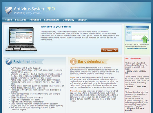Click the Antivirus System PRO title text
Screen dimensions: 153x113
34,9
